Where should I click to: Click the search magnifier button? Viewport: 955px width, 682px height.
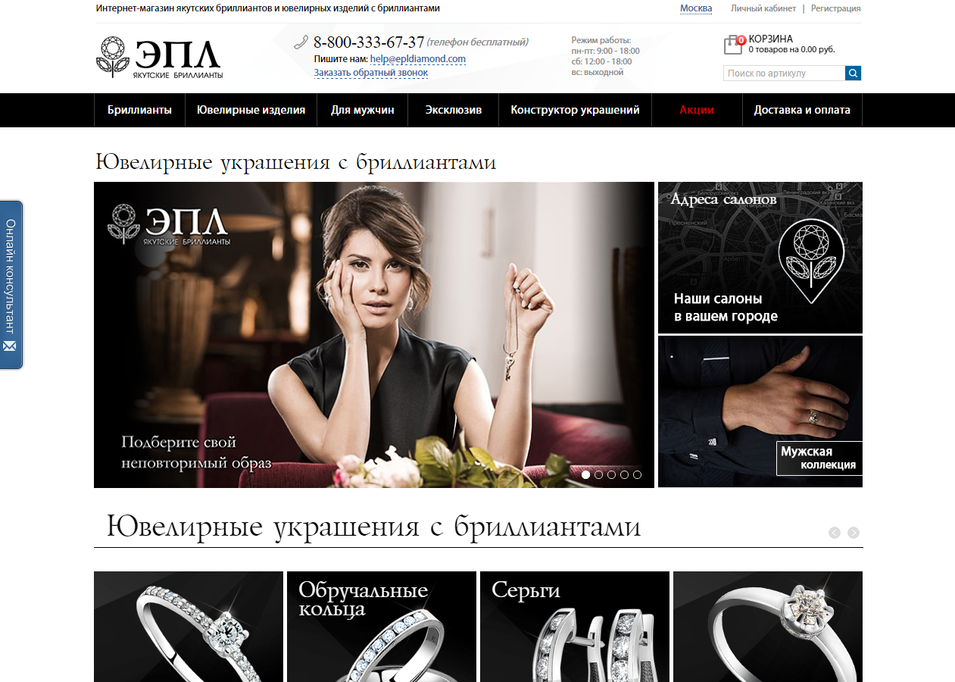[x=853, y=74]
